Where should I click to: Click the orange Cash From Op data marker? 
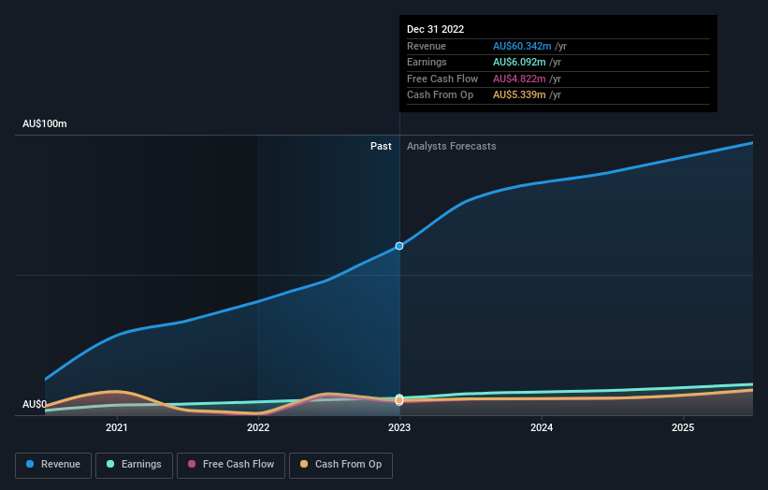tap(399, 400)
